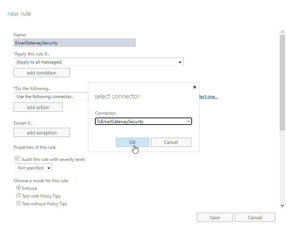Open the Connector dropdown list
This screenshot has height=234, width=287.
143,121
